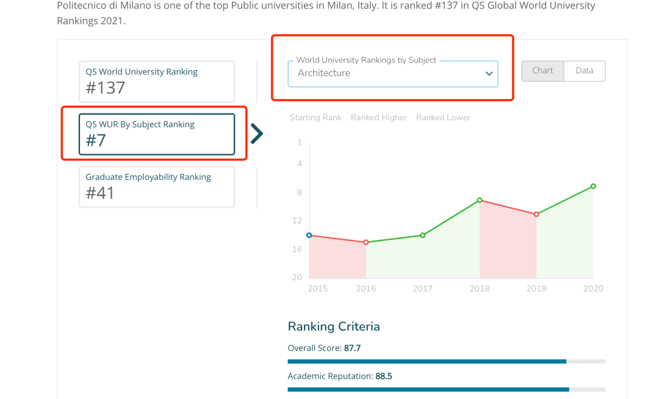Open the World University Rankings by Subject dropdown
Screen dimensions: 659x399
point(392,73)
